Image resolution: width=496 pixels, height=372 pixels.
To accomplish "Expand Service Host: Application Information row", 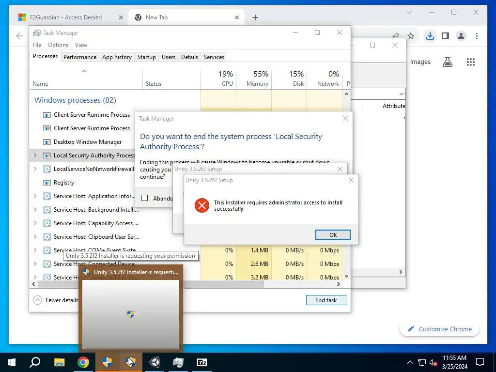I will pyautogui.click(x=35, y=196).
